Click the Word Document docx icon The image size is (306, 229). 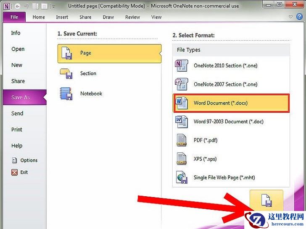[182, 103]
